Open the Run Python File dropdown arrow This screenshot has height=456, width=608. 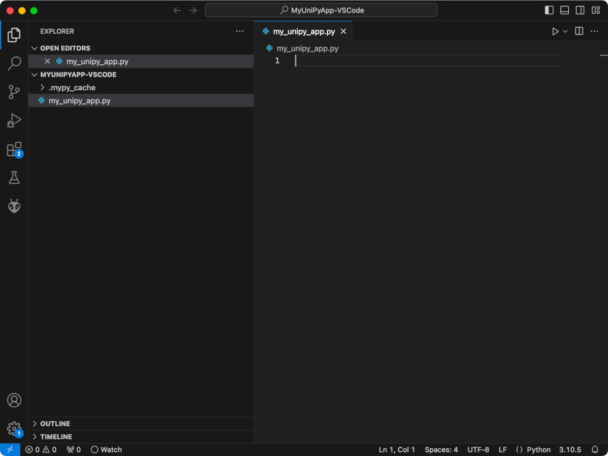565,31
